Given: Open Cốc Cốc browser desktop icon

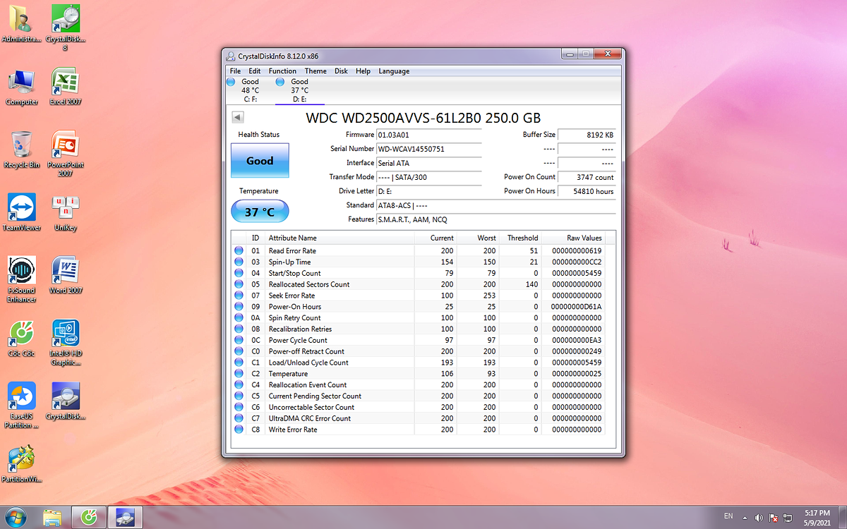Looking at the screenshot, I should 22,338.
